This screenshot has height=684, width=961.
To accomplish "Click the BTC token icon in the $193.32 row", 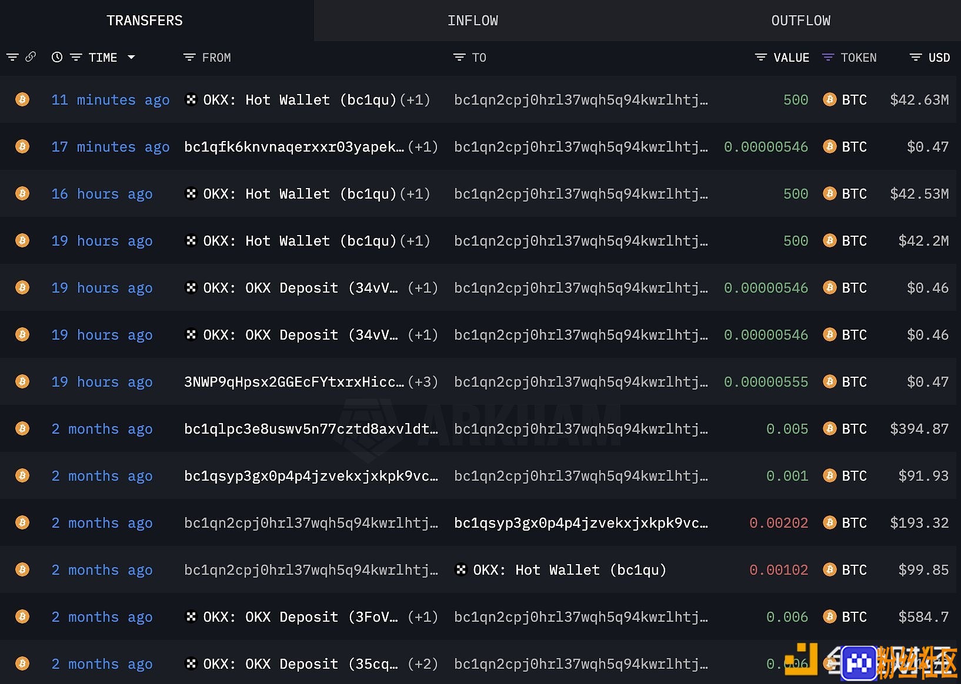I will [830, 522].
